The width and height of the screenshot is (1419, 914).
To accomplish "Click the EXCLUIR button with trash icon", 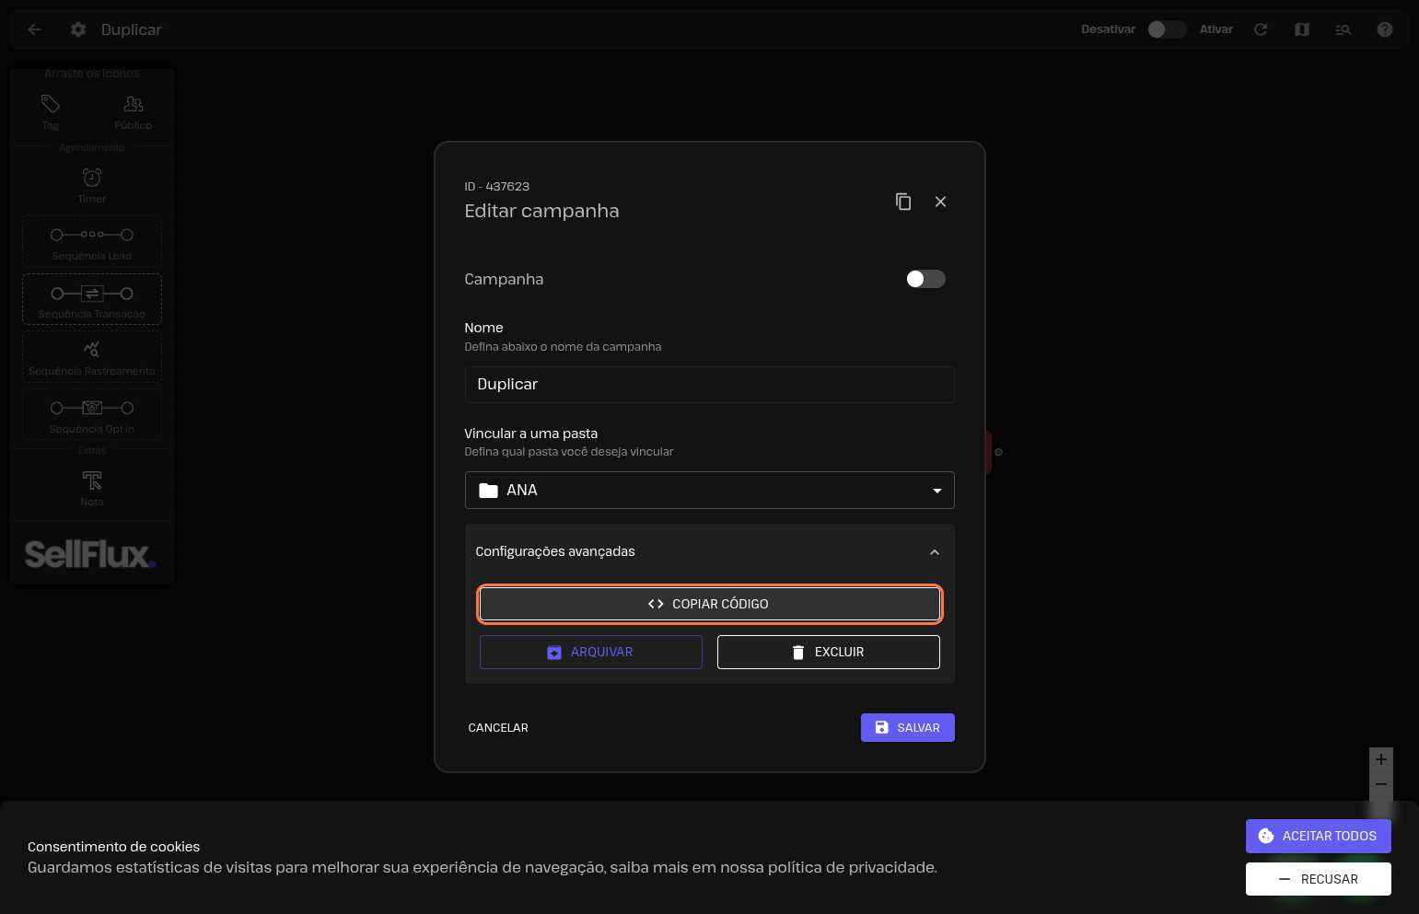I will coord(828,652).
